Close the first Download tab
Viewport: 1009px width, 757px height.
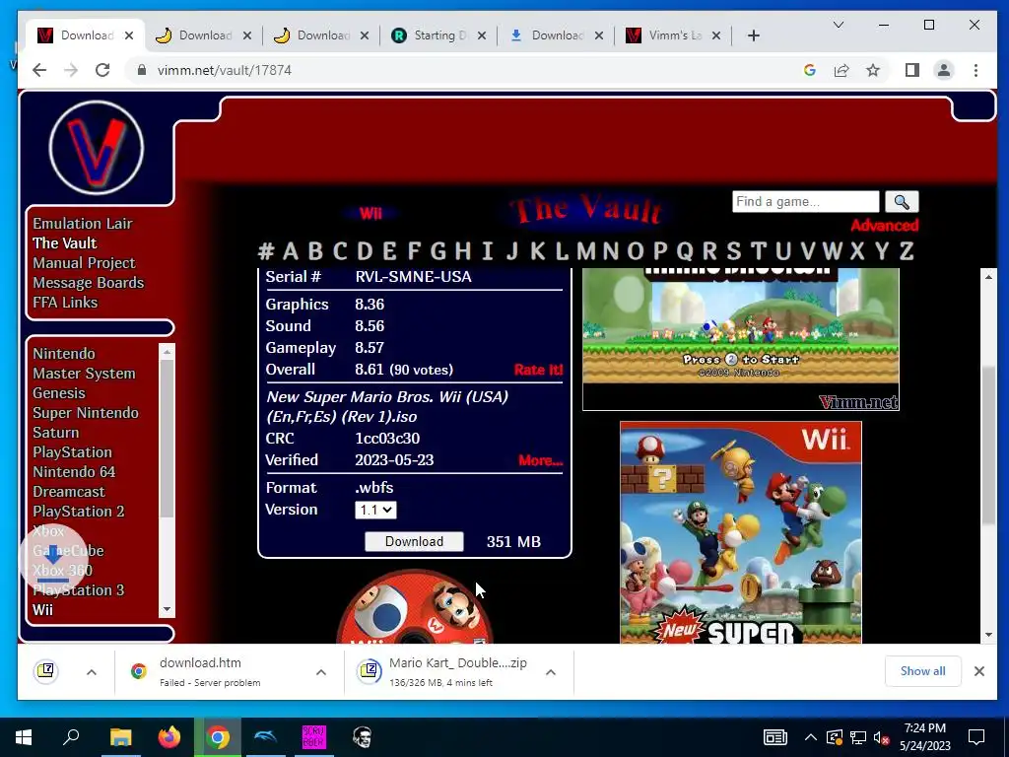pos(129,35)
